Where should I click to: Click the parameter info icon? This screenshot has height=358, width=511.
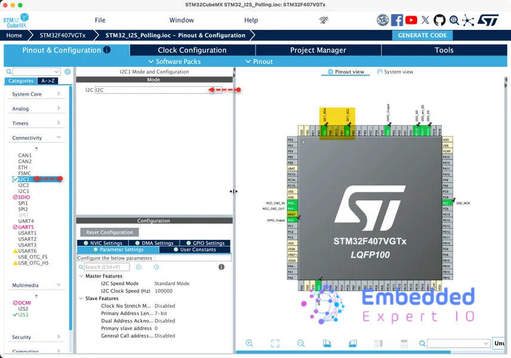(x=221, y=267)
